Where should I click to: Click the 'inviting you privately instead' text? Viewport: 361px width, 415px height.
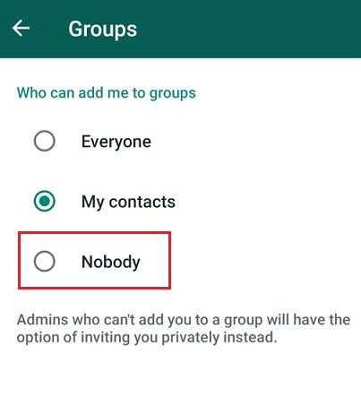179,338
